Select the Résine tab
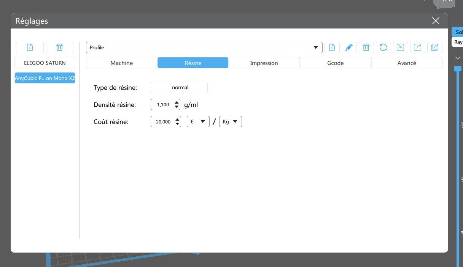The image size is (463, 267). (193, 63)
